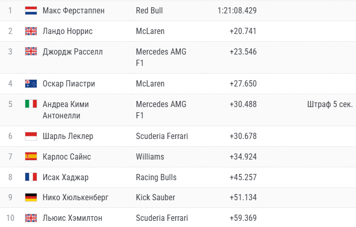
Task: Click the Australian flag next to Оскар Пиастри
Action: [31, 83]
